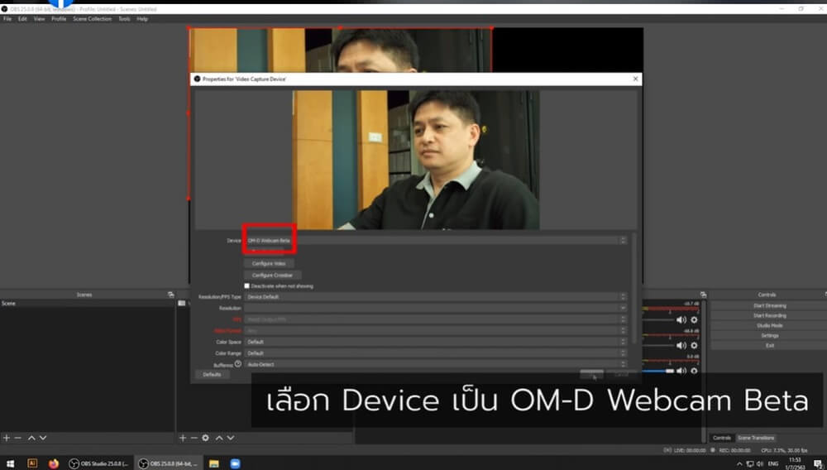Open the Device dropdown
The width and height of the screenshot is (827, 470).
[436, 241]
